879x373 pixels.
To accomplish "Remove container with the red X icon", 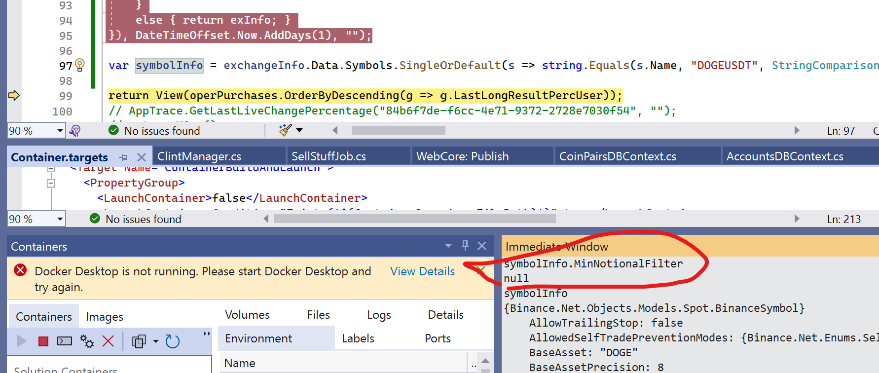I will (x=108, y=341).
